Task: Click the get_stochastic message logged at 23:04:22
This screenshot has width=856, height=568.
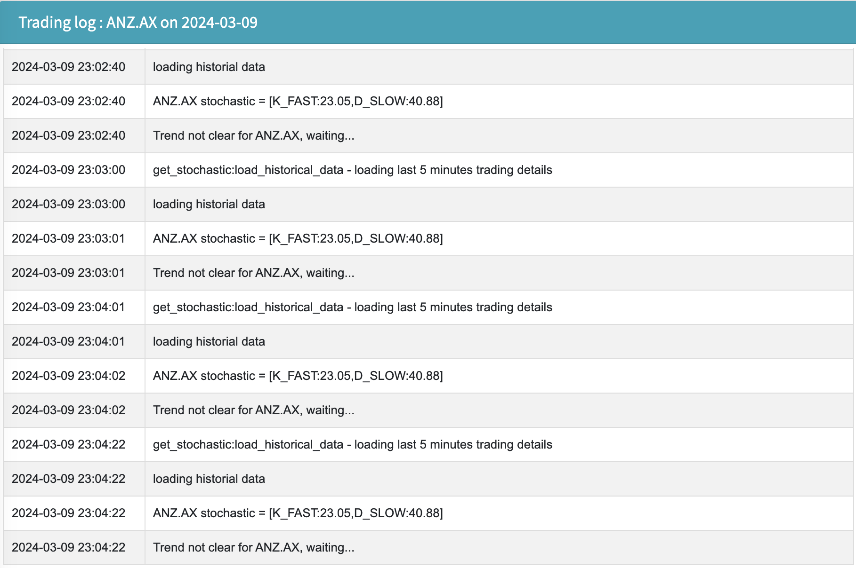Action: click(352, 444)
